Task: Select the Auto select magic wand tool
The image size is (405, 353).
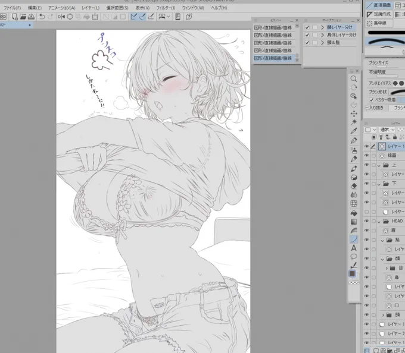Action: pyautogui.click(x=354, y=122)
